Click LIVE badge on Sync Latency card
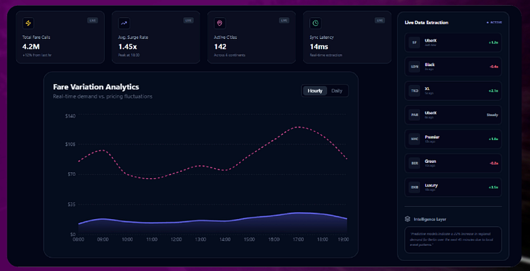 click(x=380, y=20)
